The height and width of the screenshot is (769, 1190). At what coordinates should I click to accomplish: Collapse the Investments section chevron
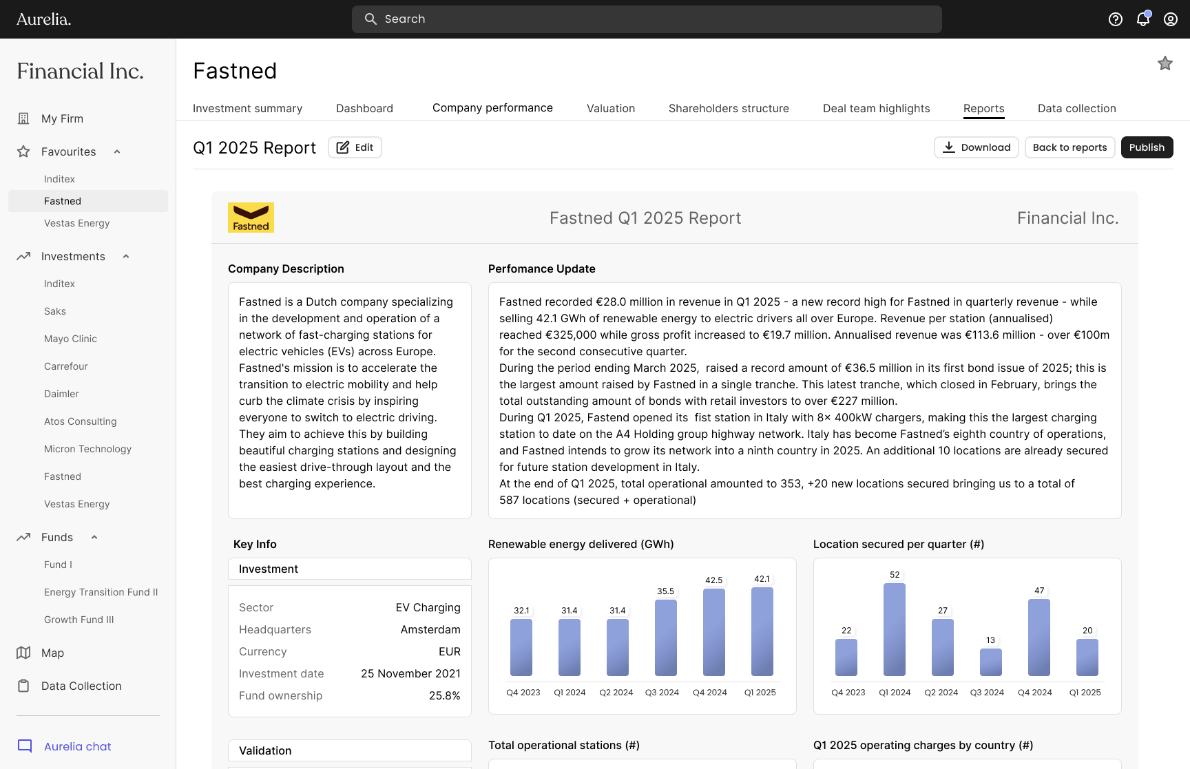(126, 256)
